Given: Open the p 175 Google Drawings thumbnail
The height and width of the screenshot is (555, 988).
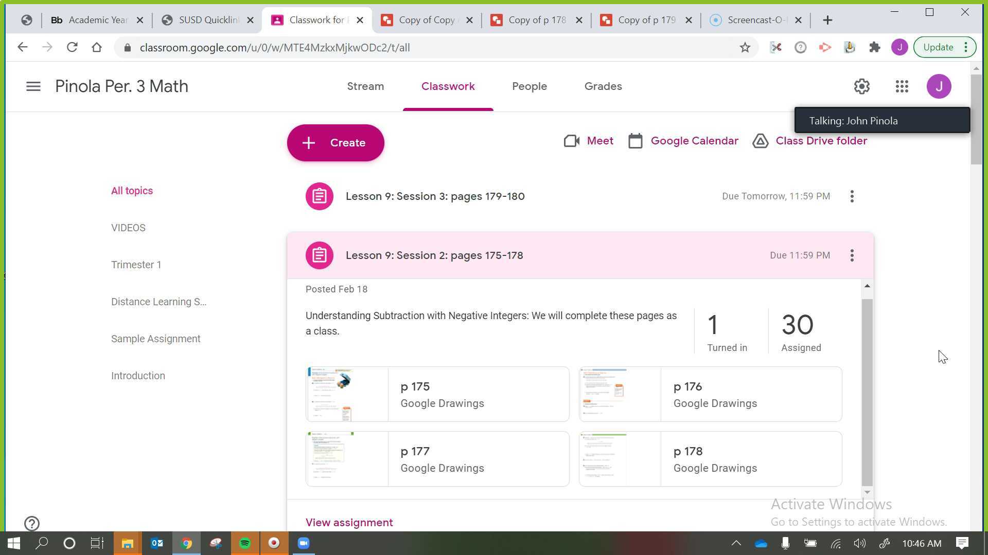Looking at the screenshot, I should (x=347, y=394).
